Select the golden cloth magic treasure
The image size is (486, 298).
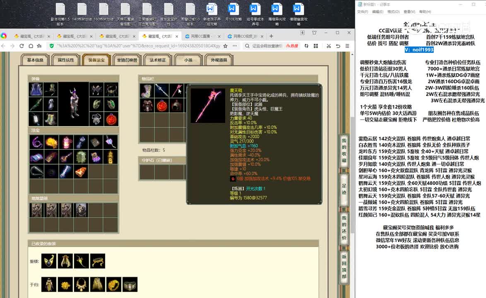pyautogui.click(x=51, y=142)
